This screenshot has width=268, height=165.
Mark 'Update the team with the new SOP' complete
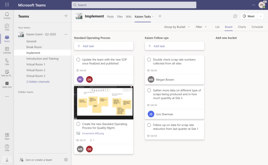point(78,59)
